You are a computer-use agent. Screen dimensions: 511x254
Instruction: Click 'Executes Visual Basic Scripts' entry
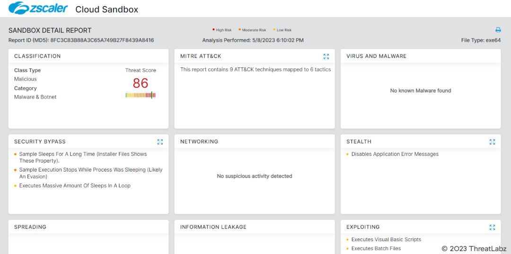point(386,239)
